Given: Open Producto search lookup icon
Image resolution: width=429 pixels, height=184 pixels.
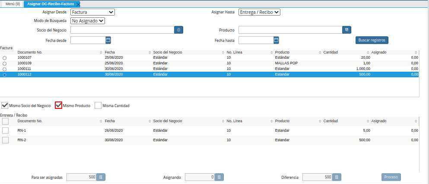Looking at the screenshot, I should tap(346, 30).
